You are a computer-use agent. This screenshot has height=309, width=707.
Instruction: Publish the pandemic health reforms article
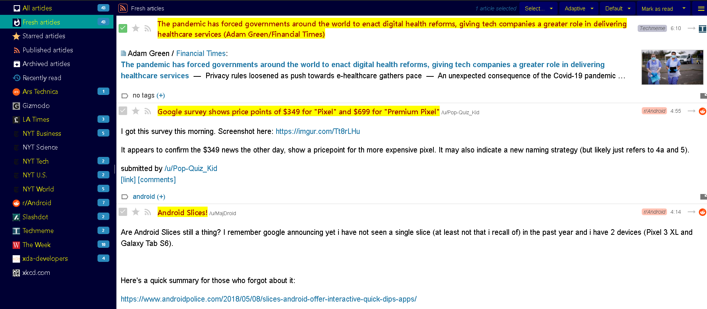pos(148,28)
